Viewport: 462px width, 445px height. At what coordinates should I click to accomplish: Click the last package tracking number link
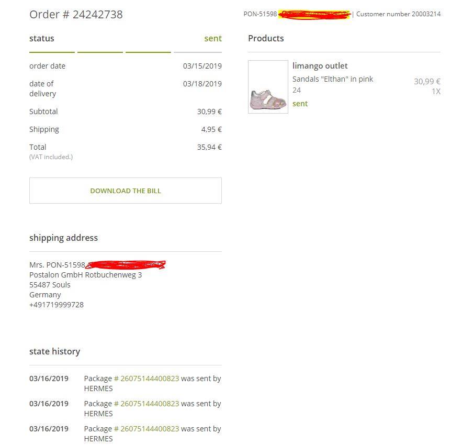click(147, 429)
